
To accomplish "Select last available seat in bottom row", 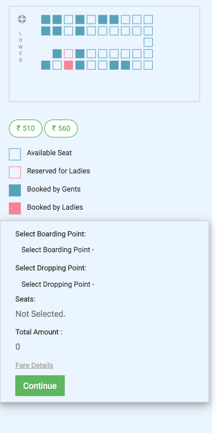I will click(x=148, y=65).
